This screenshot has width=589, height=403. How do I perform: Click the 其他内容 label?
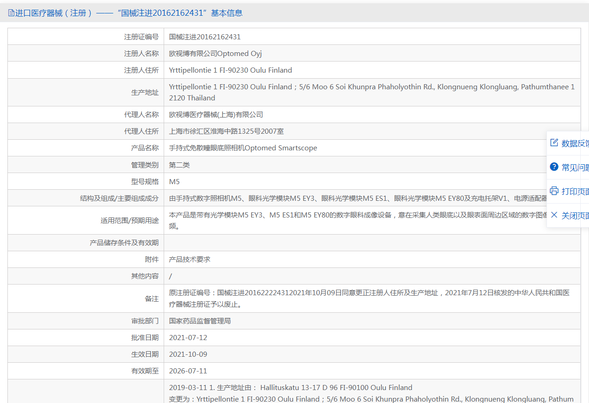[145, 276]
